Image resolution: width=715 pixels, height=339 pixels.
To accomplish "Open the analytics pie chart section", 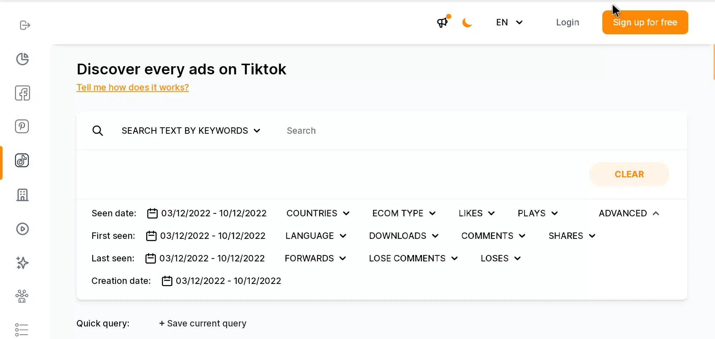I will click(x=23, y=59).
